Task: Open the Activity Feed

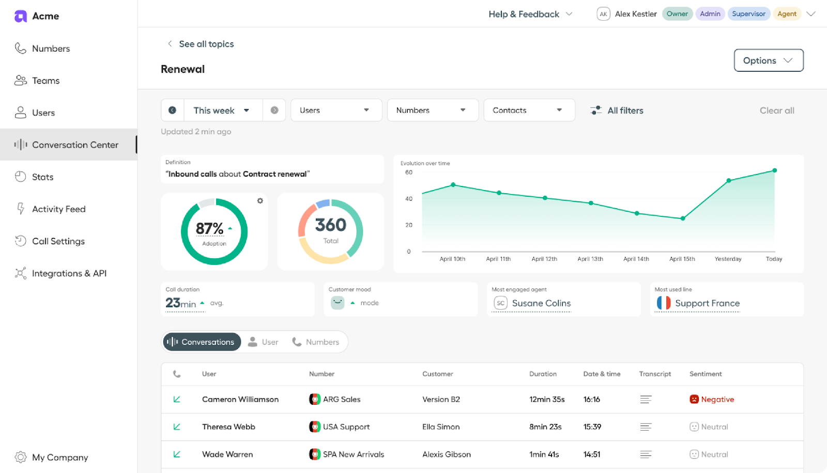Action: coord(58,209)
